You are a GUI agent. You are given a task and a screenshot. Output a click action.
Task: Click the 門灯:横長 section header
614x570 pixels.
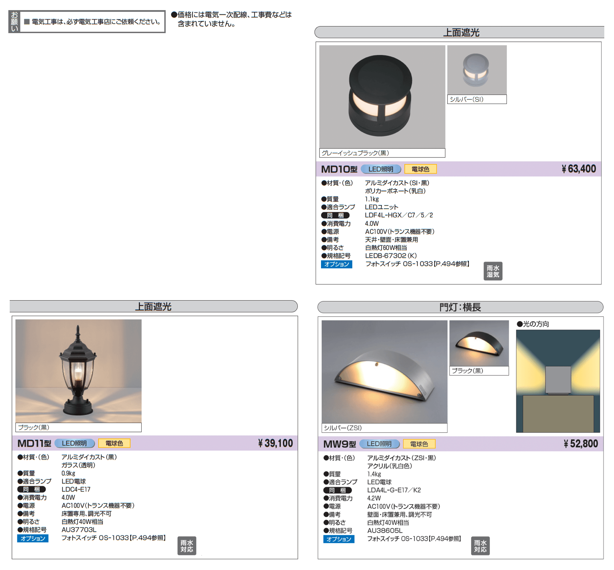coord(460,307)
